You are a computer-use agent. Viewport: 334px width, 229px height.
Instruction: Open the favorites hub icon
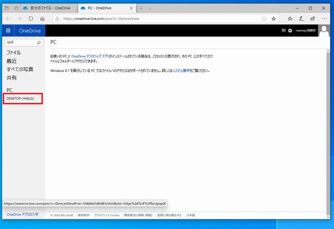click(290, 19)
